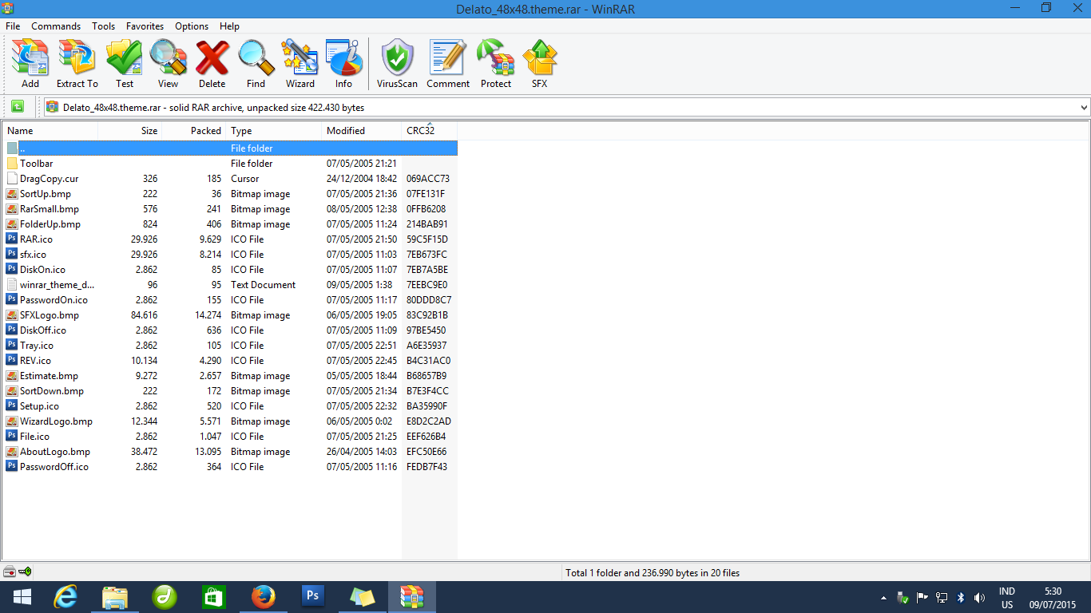This screenshot has width=1091, height=613.
Task: Open the Options menu
Action: coord(192,26)
